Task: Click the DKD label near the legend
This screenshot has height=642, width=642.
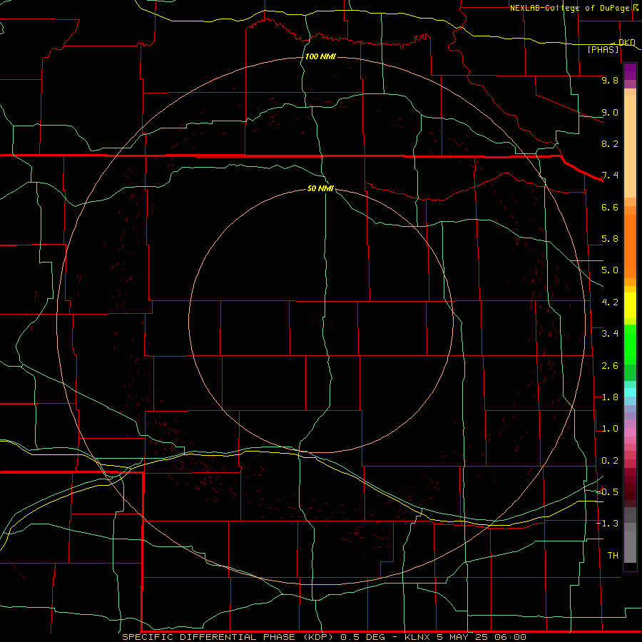Action: click(626, 42)
